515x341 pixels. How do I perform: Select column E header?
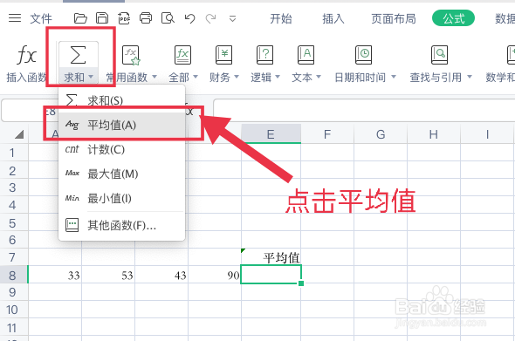click(271, 134)
